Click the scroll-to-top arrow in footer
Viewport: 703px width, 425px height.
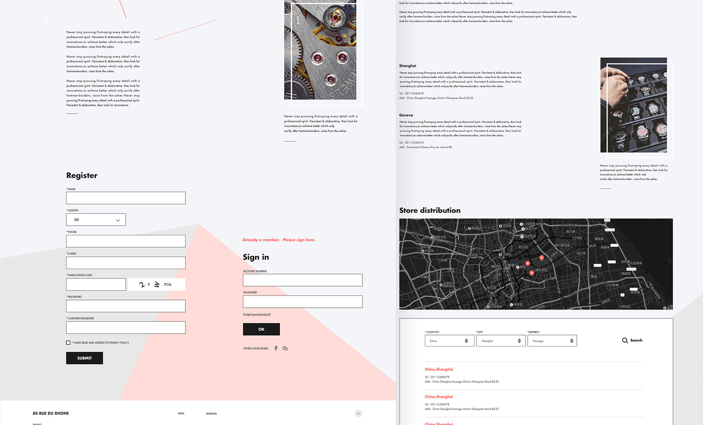pyautogui.click(x=359, y=414)
